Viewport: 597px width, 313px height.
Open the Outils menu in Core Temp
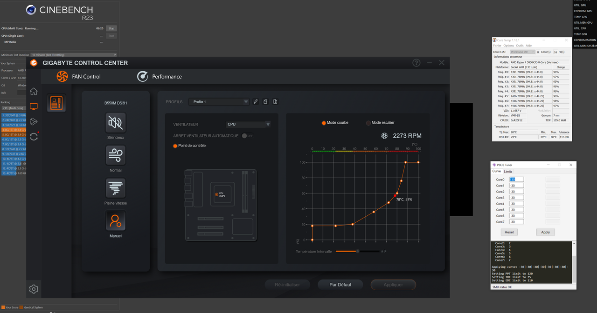(x=520, y=46)
